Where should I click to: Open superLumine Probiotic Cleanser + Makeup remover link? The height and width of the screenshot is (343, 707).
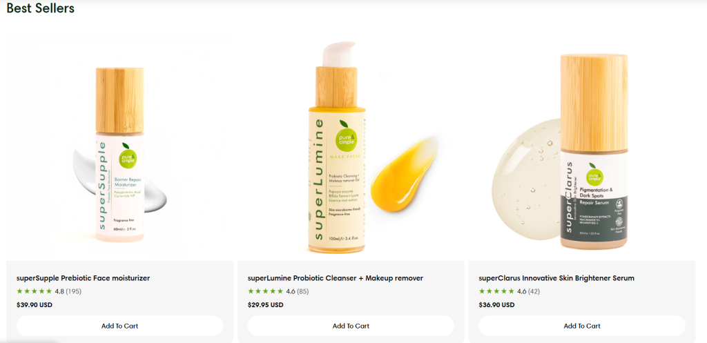coord(336,278)
